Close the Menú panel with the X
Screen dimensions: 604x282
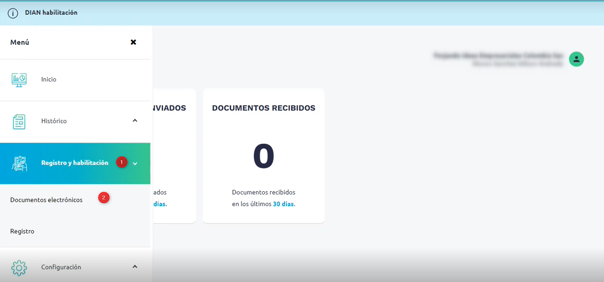tap(133, 42)
